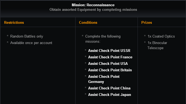Click bullet icon beside 1x Coated Optics
The height and width of the screenshot is (104, 186).
tap(145, 36)
